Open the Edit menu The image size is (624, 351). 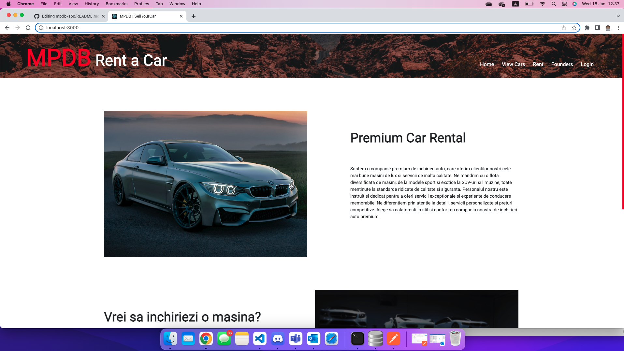(x=58, y=4)
